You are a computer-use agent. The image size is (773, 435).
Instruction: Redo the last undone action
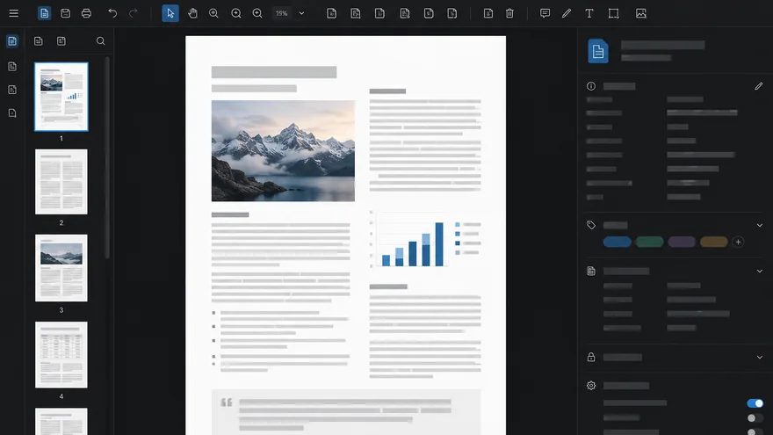pyautogui.click(x=134, y=13)
